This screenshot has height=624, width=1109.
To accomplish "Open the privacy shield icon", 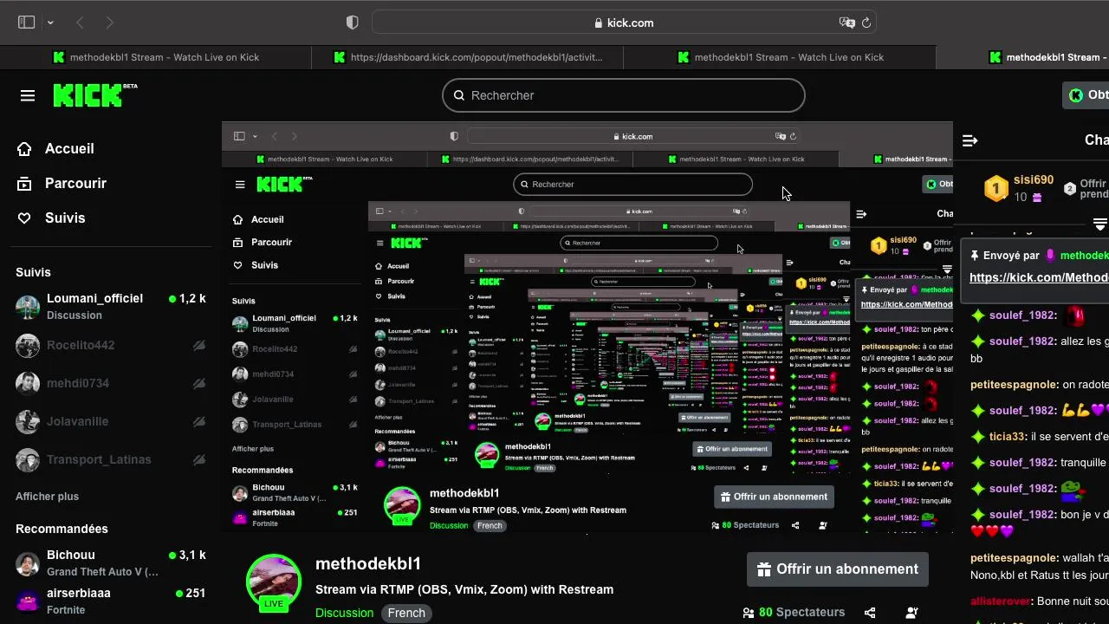I will (353, 23).
